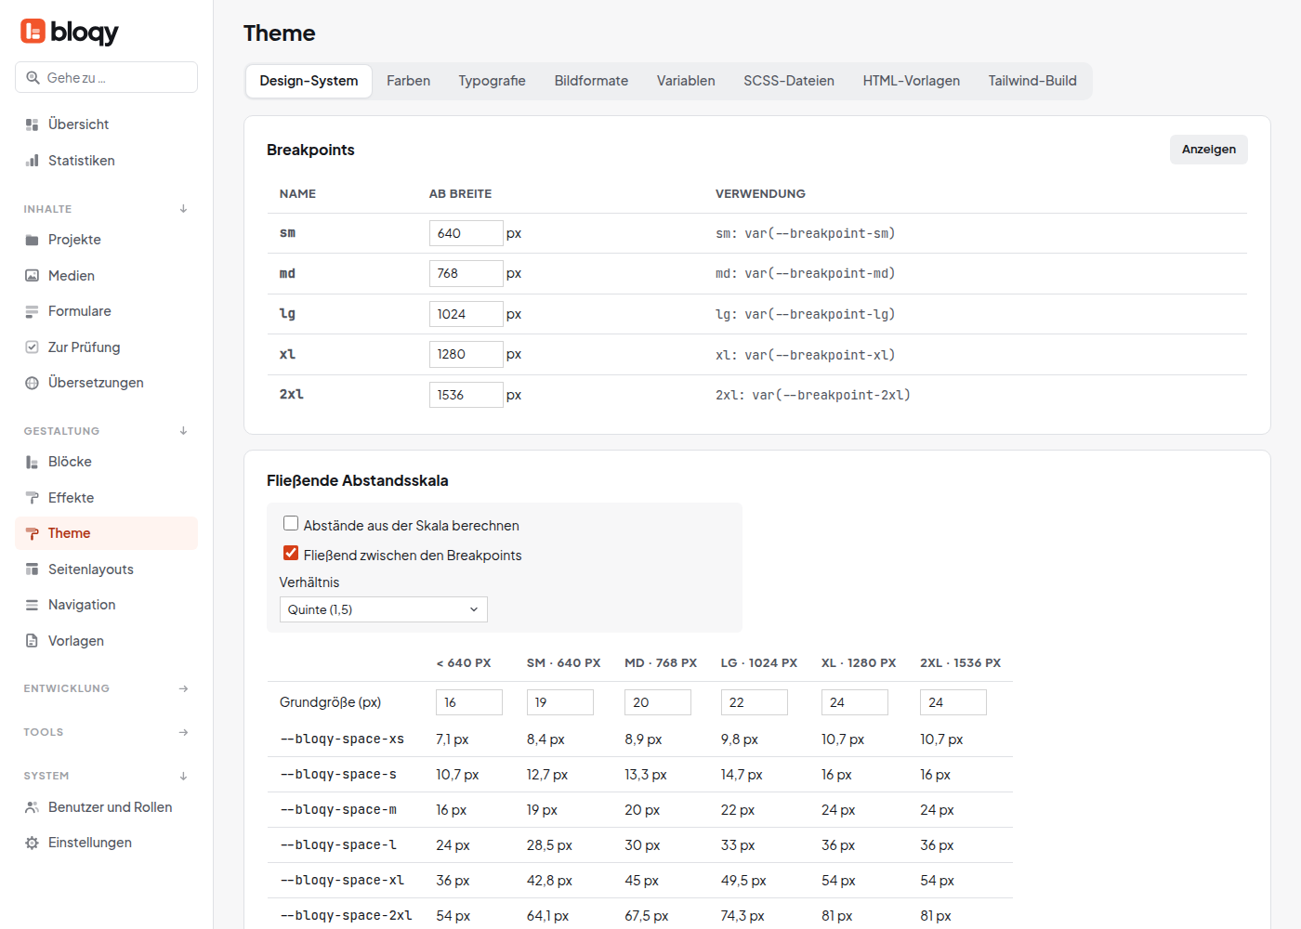Viewport: 1301px width, 929px height.
Task: Click the bloqy logo icon
Action: (33, 32)
